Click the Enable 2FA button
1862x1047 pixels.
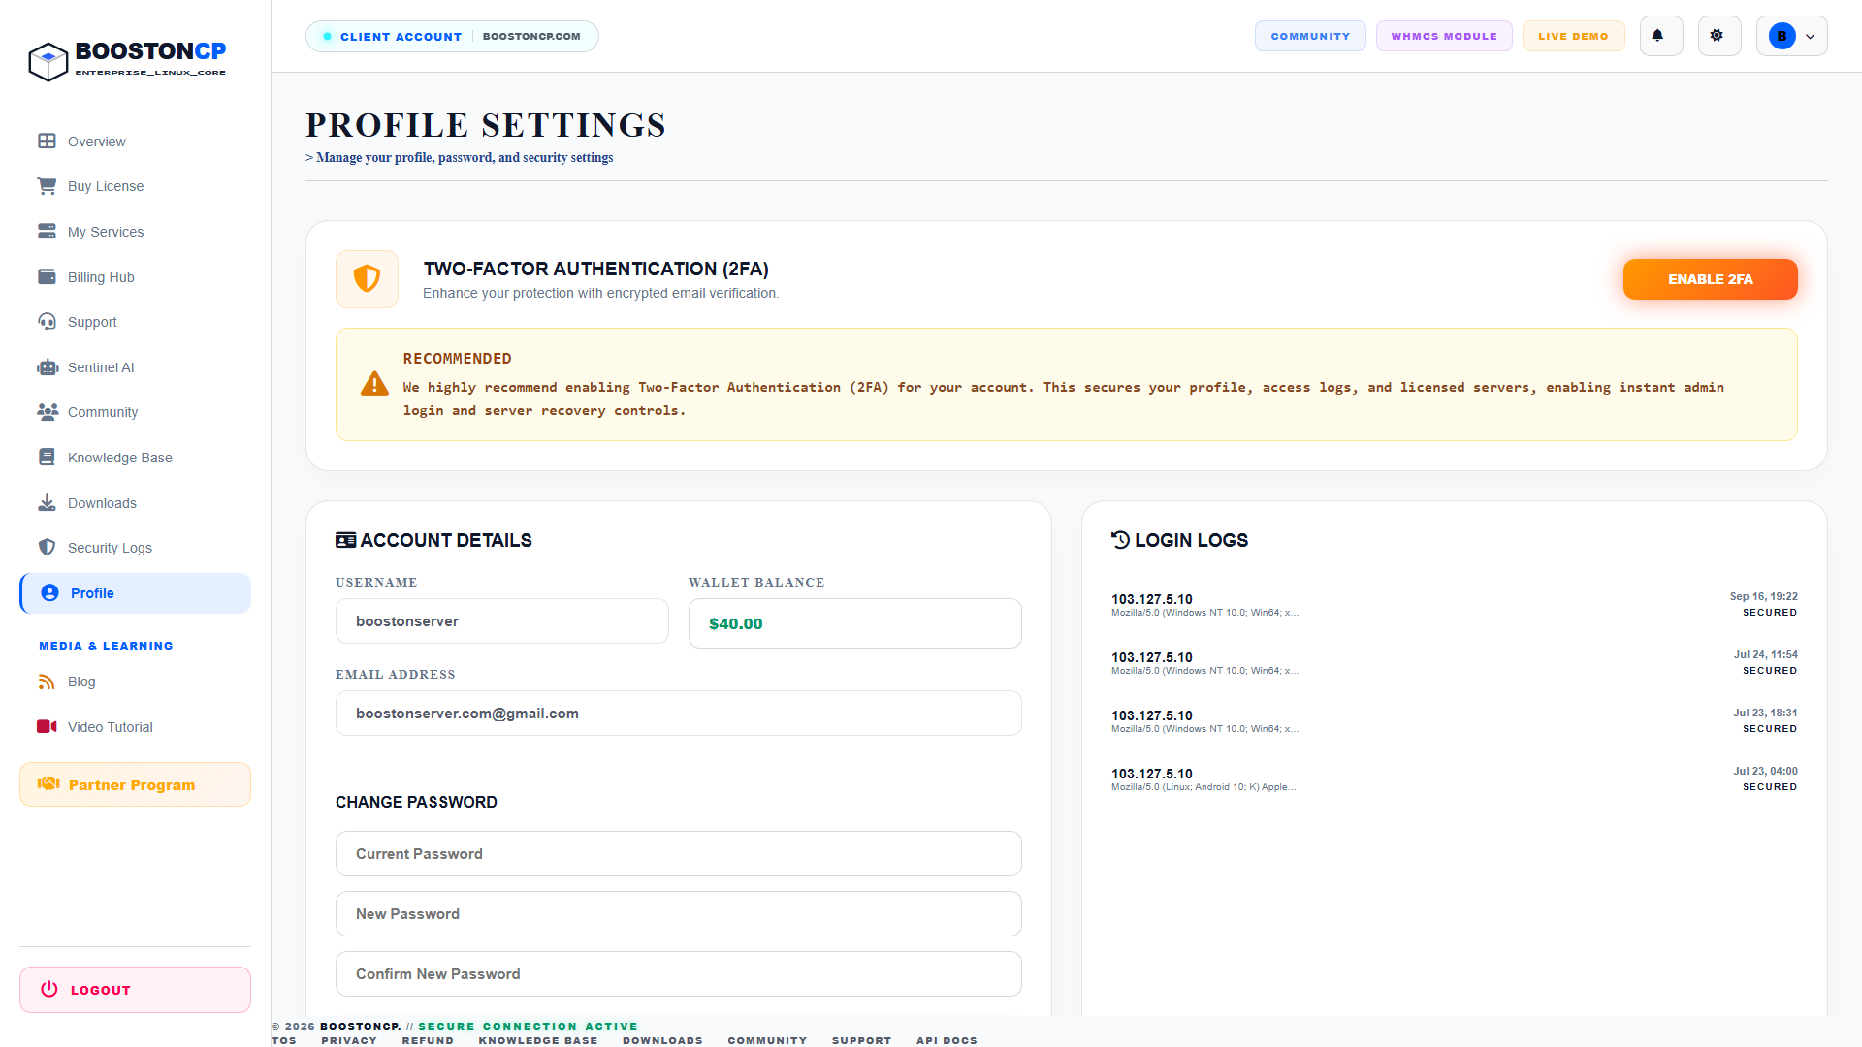tap(1710, 279)
